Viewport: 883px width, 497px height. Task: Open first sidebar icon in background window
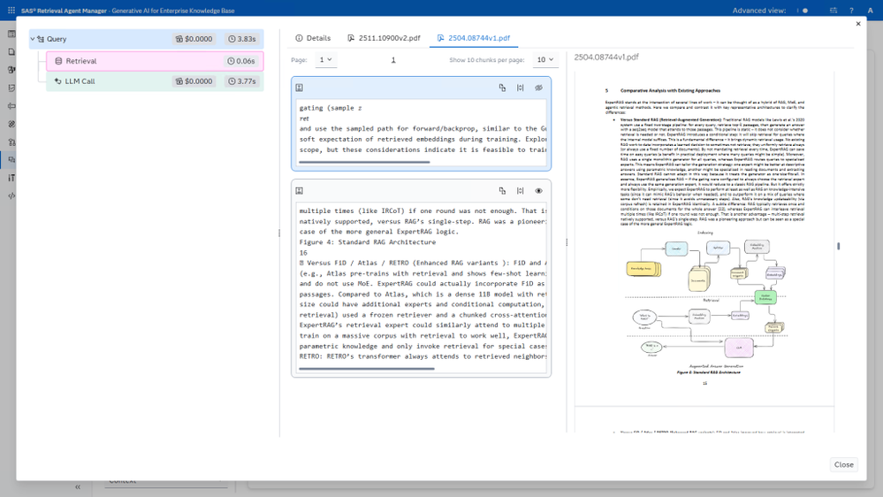tap(11, 34)
